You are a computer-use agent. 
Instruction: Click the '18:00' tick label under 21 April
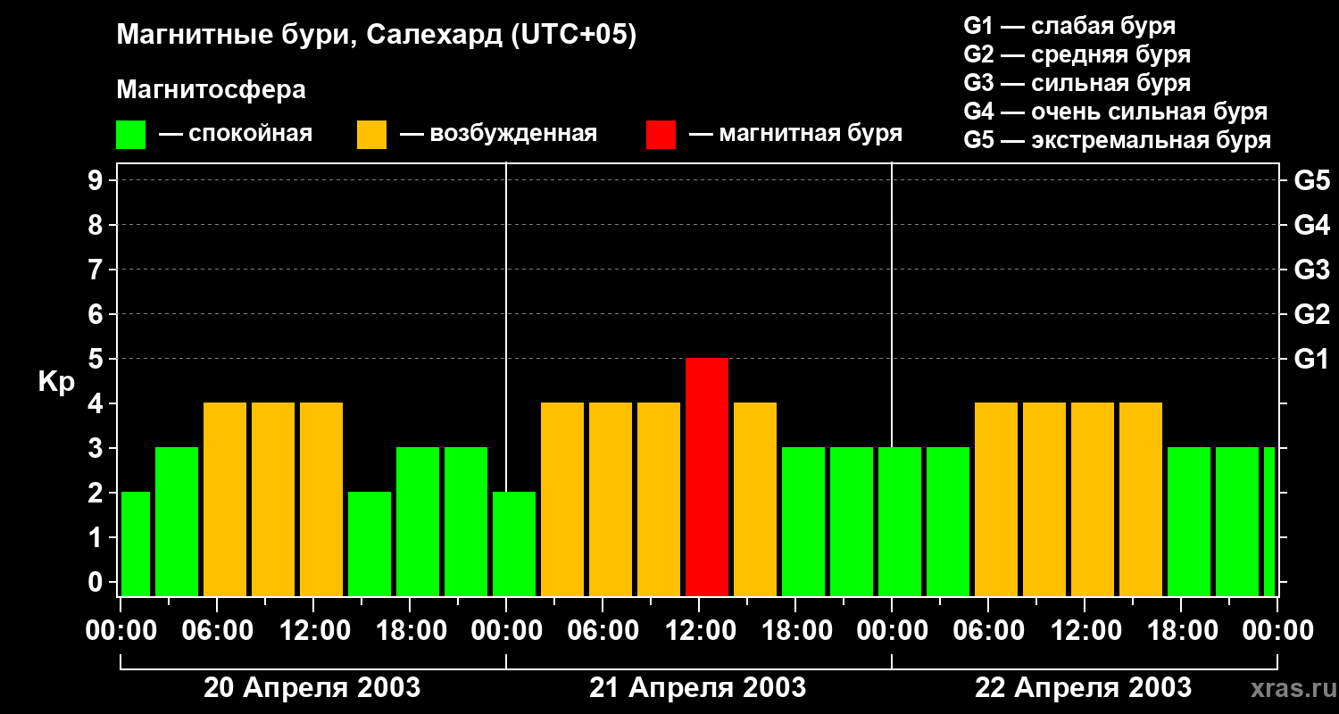(x=795, y=631)
